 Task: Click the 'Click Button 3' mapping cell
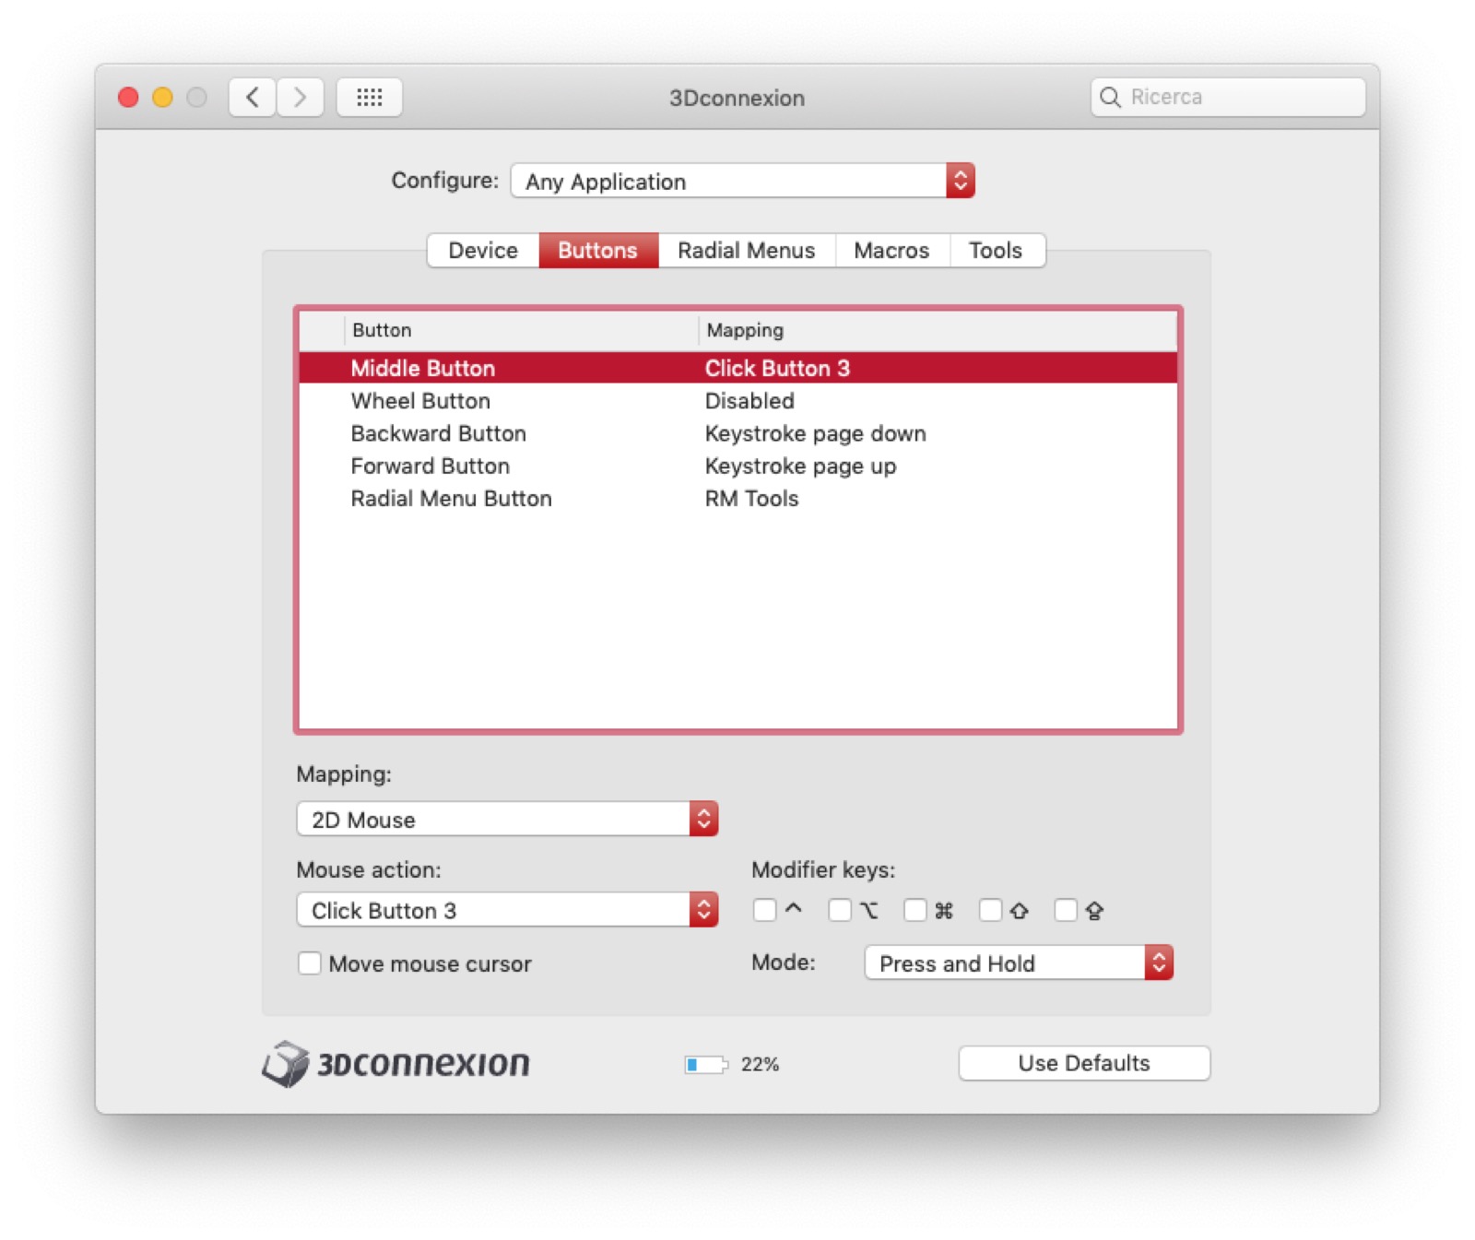pyautogui.click(x=777, y=368)
